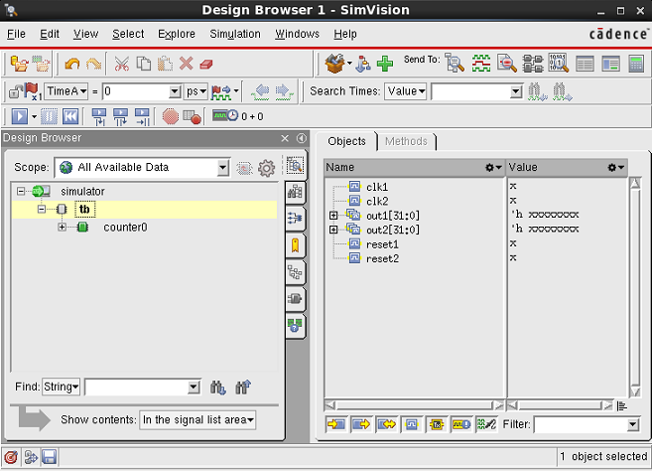Click the Value column horizontal scrollbar
Image resolution: width=652 pixels, height=471 pixels.
coord(560,405)
